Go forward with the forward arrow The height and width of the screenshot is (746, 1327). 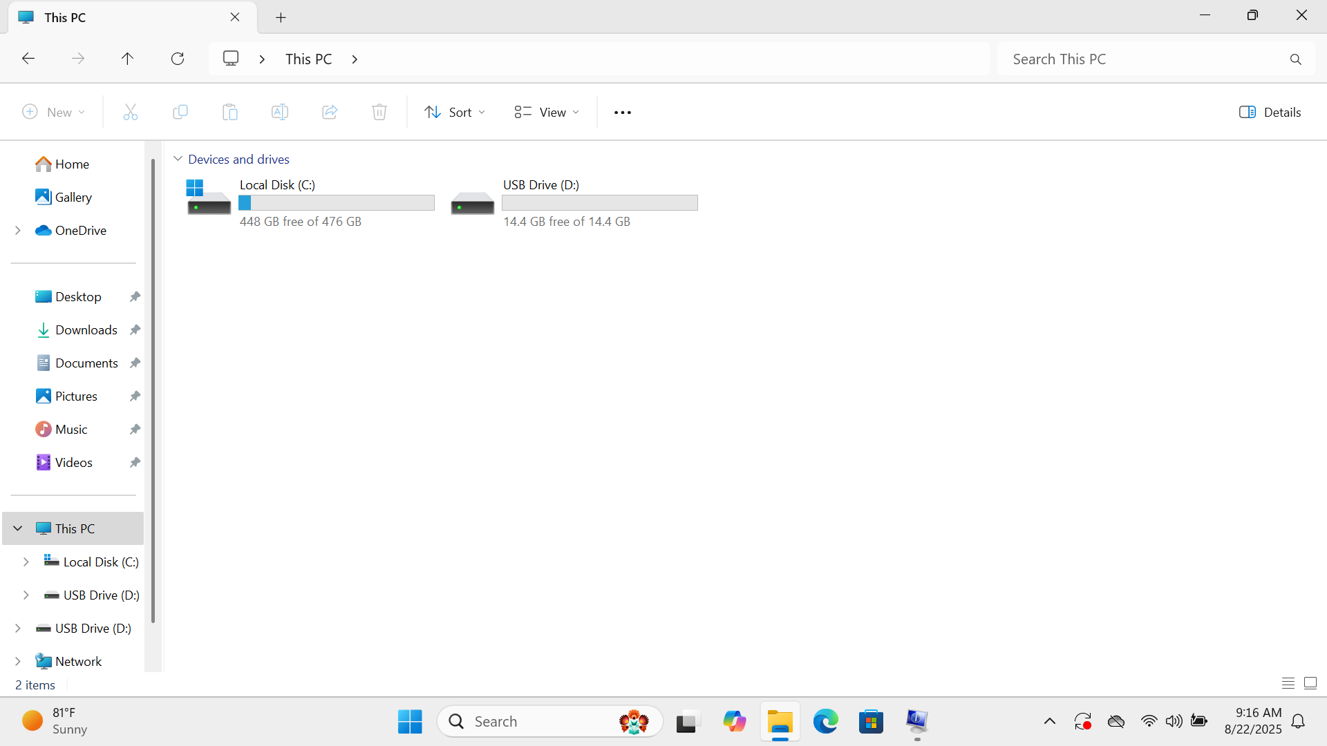[78, 59]
